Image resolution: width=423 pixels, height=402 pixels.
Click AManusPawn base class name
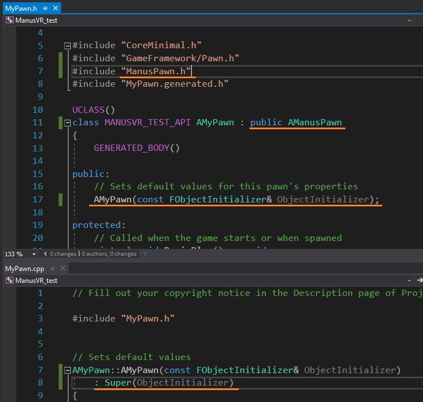315,122
